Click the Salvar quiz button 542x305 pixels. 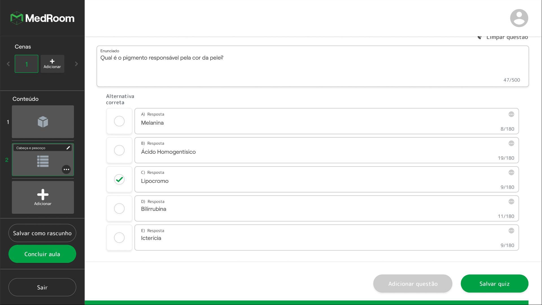click(494, 284)
